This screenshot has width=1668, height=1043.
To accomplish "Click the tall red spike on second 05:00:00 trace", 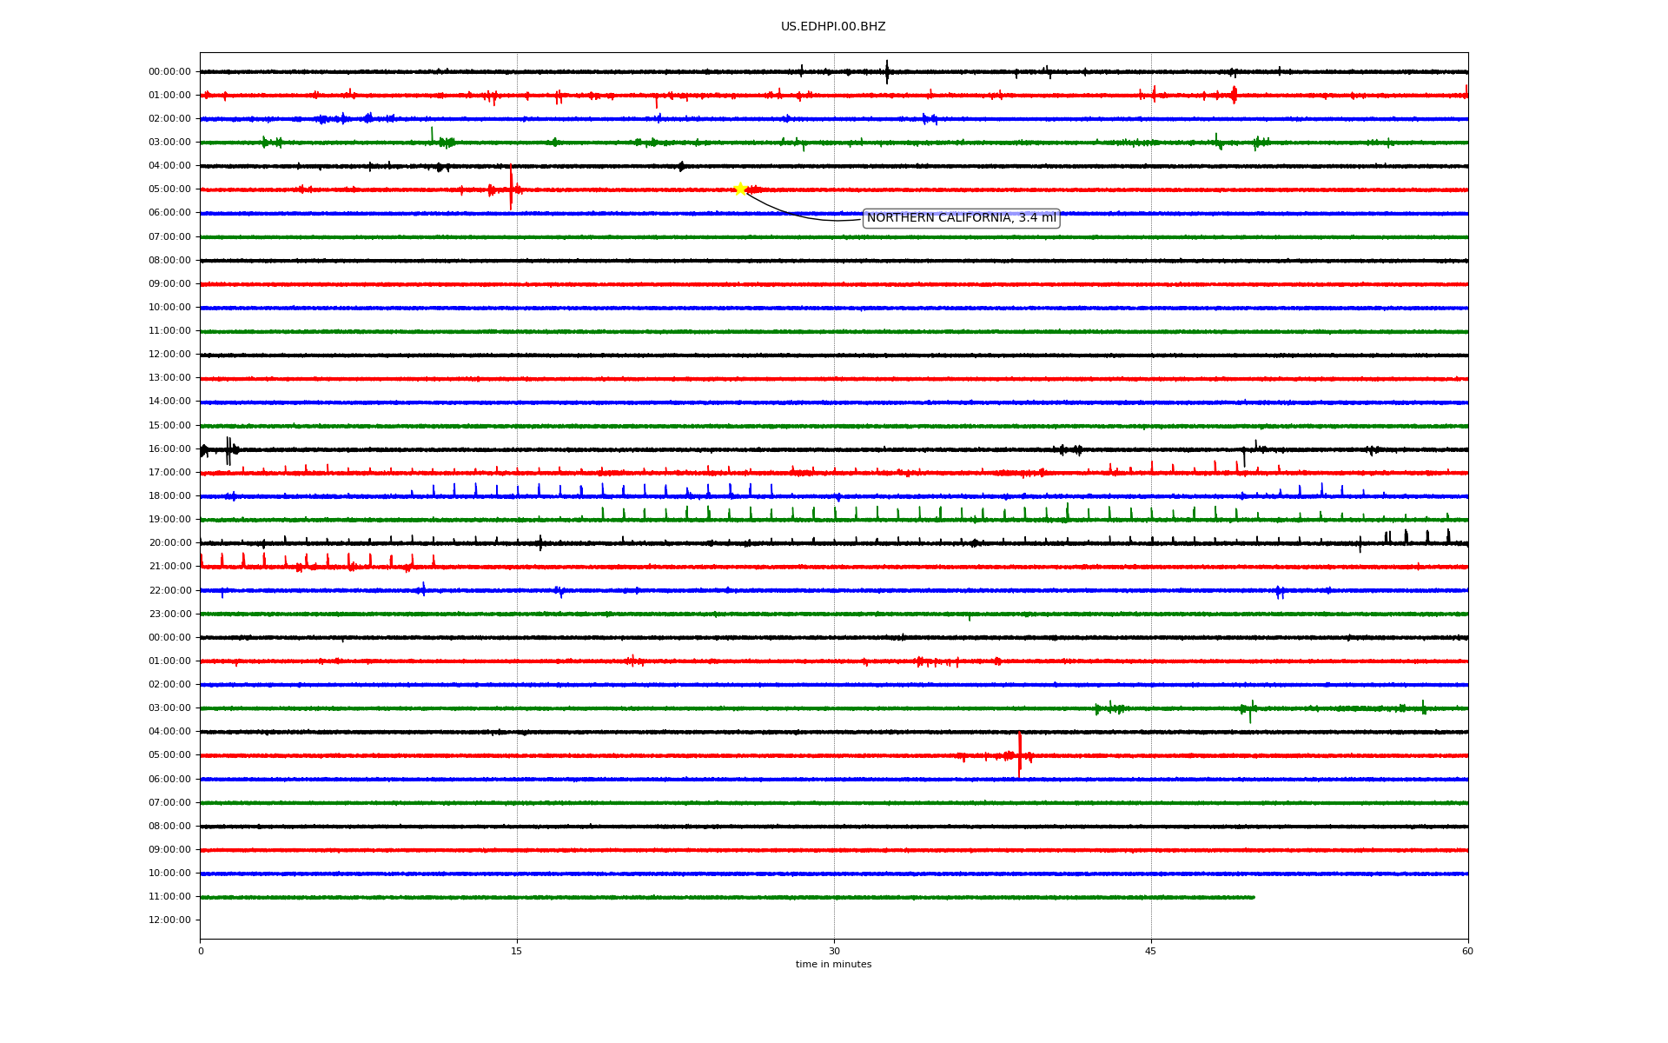I will [x=1019, y=753].
